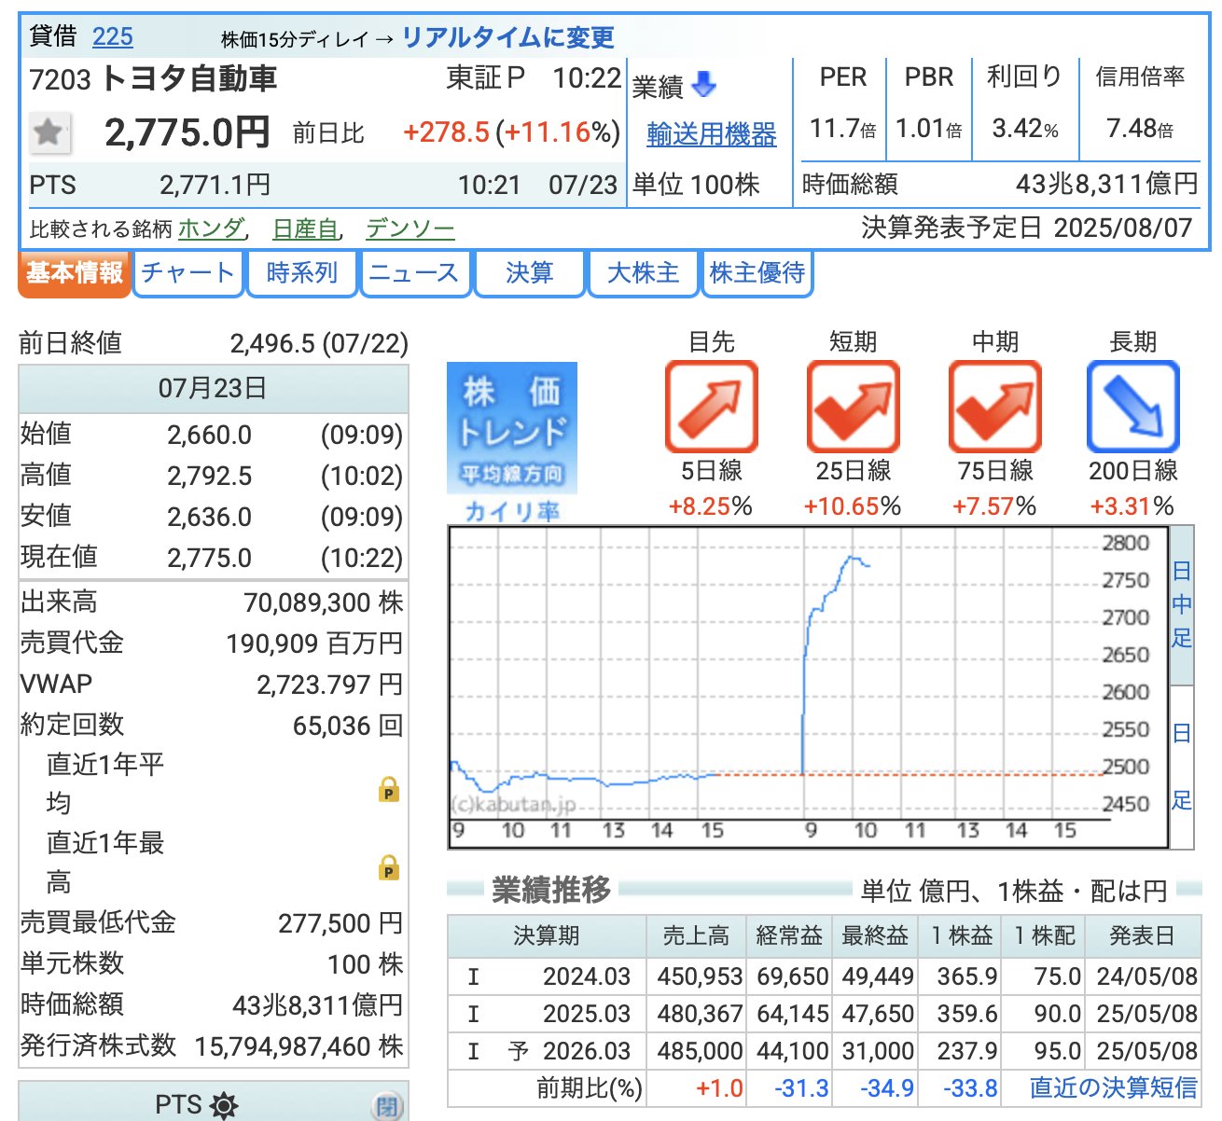
Task: Open the 株主優待 tab
Action: pyautogui.click(x=757, y=273)
